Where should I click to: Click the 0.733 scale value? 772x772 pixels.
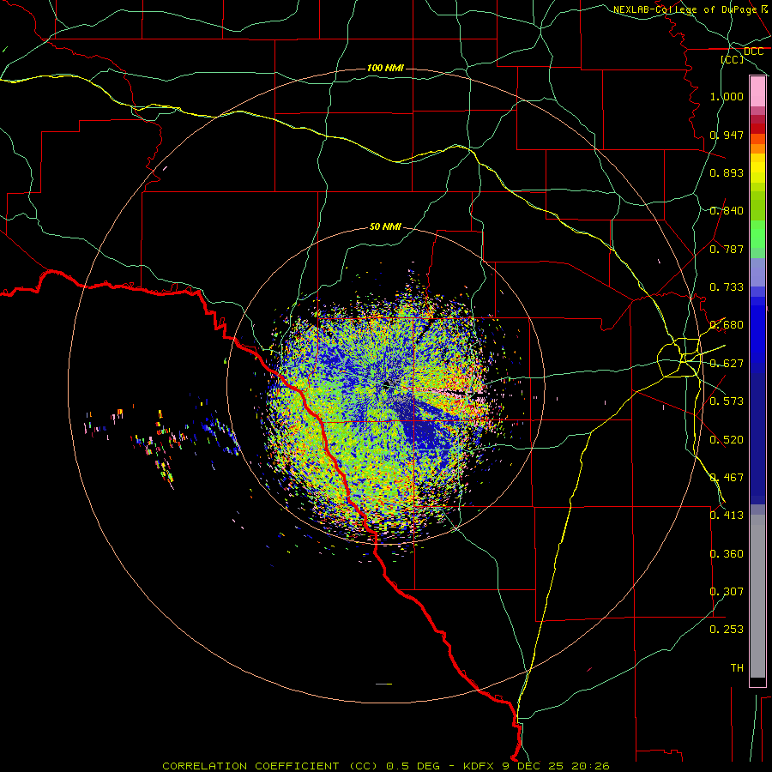pyautogui.click(x=727, y=287)
